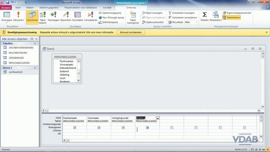
Task: Open the Opbouwfunctie builder
Action: [x=153, y=22]
